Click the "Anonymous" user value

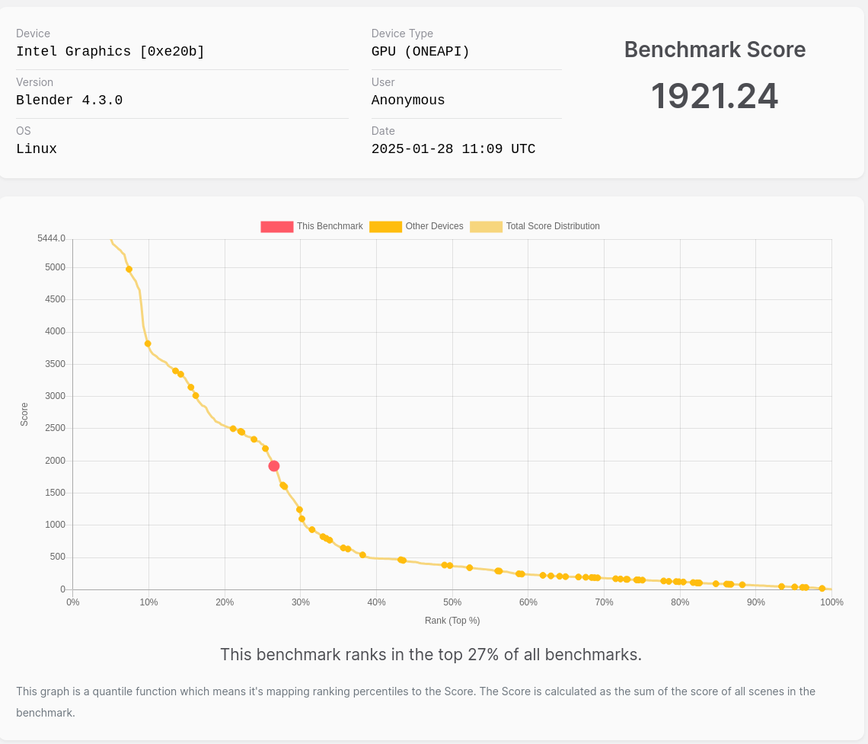click(408, 101)
